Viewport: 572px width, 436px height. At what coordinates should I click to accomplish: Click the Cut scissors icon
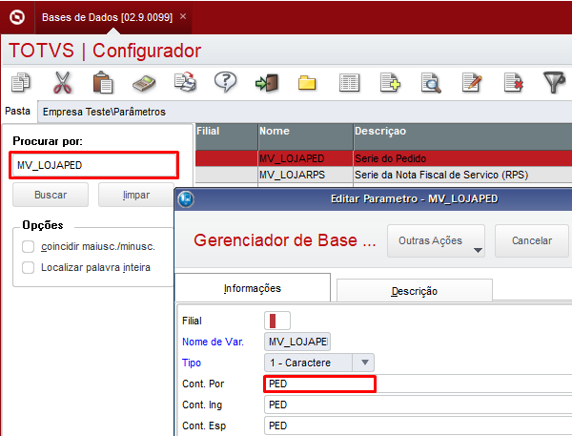coord(62,83)
